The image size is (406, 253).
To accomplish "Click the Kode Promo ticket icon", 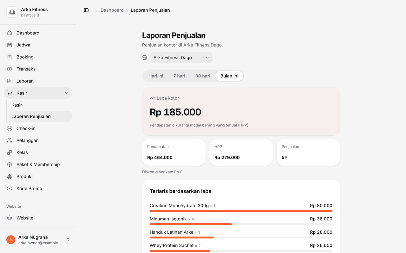I will click(10, 188).
